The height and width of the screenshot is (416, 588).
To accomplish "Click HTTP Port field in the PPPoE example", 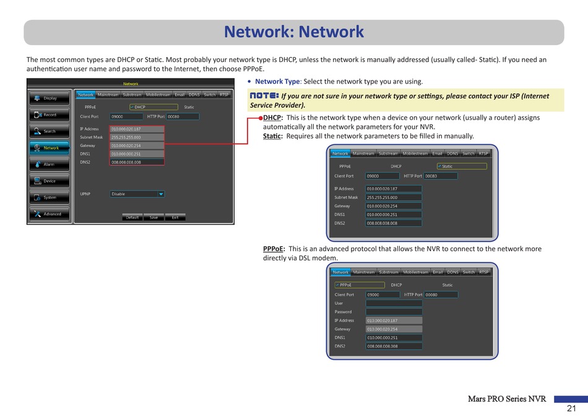I will pyautogui.click(x=441, y=295).
